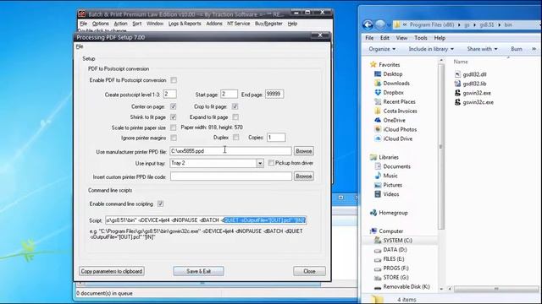Toggle Shrink to fit page checkbox
Viewport: 542px width, 304px height.
(x=173, y=117)
